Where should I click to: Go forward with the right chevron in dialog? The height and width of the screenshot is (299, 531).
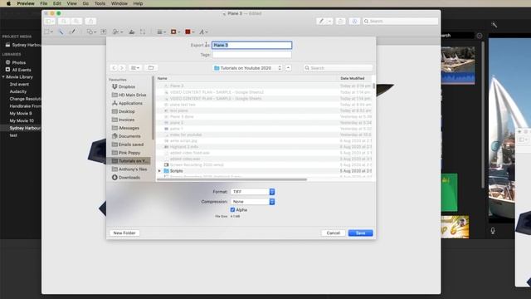click(122, 68)
